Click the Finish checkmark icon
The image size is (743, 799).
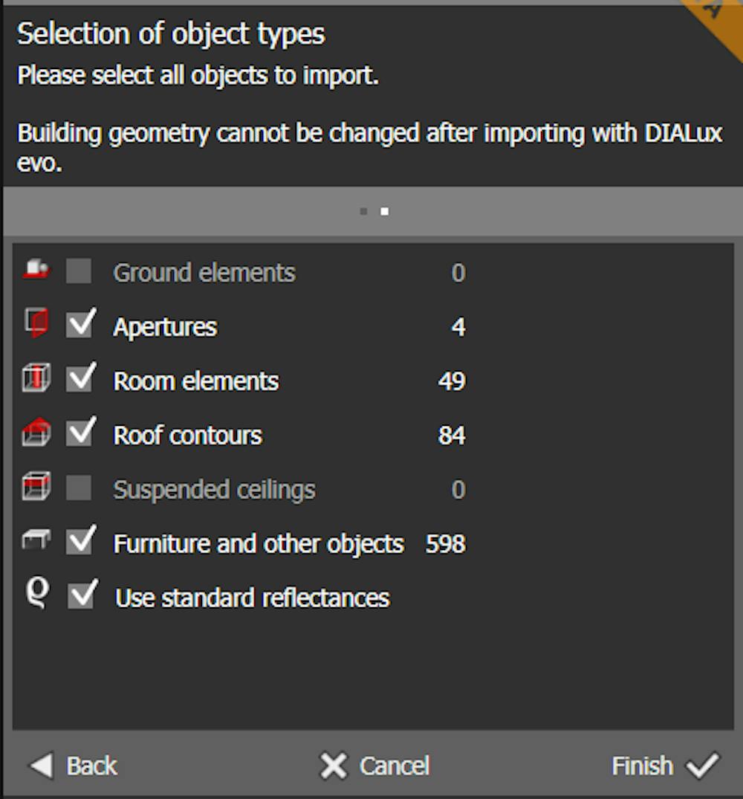point(702,765)
